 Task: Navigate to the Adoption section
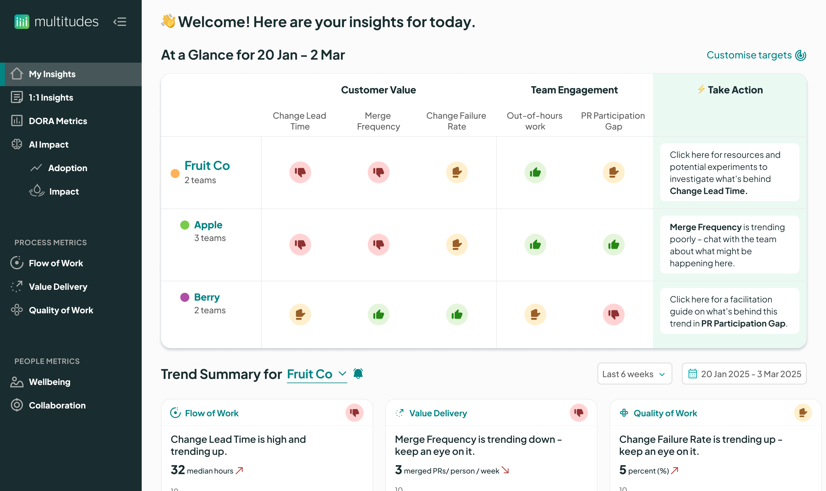(x=68, y=168)
